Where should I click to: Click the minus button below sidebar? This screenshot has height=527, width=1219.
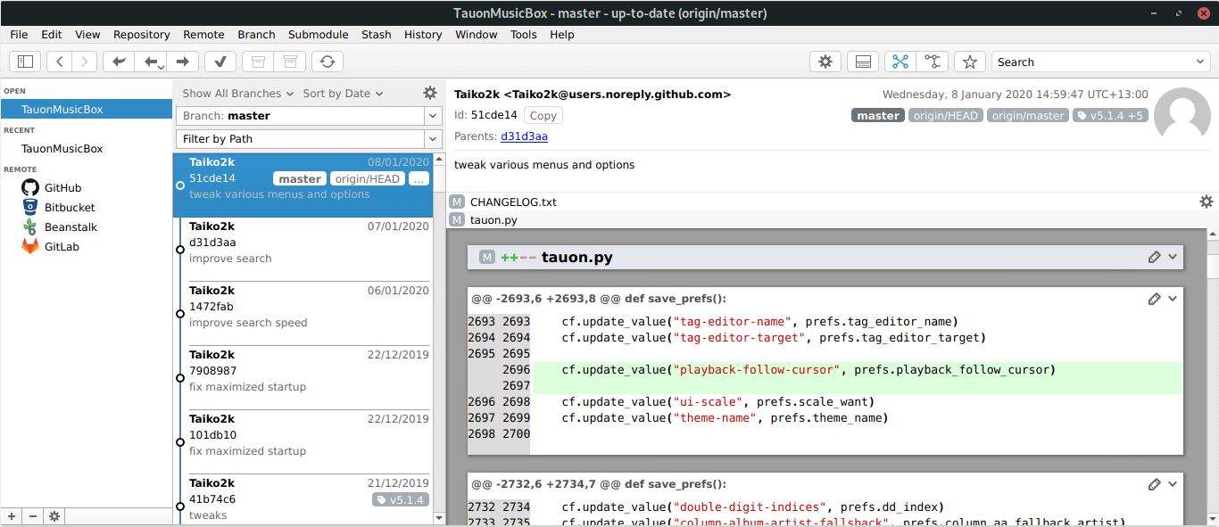[33, 516]
